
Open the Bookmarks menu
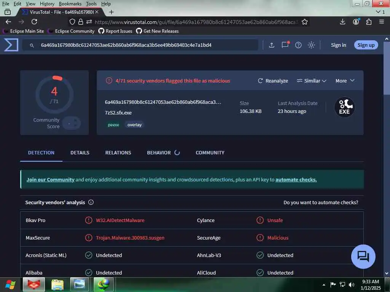tap(70, 4)
